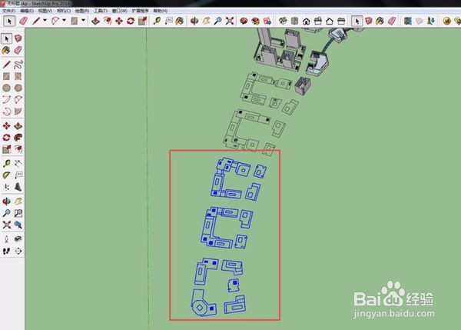This screenshot has height=330, width=461.
Task: Open the 文件(F) menu
Action: pos(8,11)
